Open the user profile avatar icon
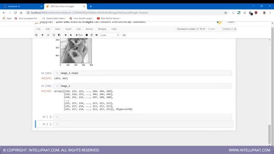The height and width of the screenshot is (154, 274). 264,13
